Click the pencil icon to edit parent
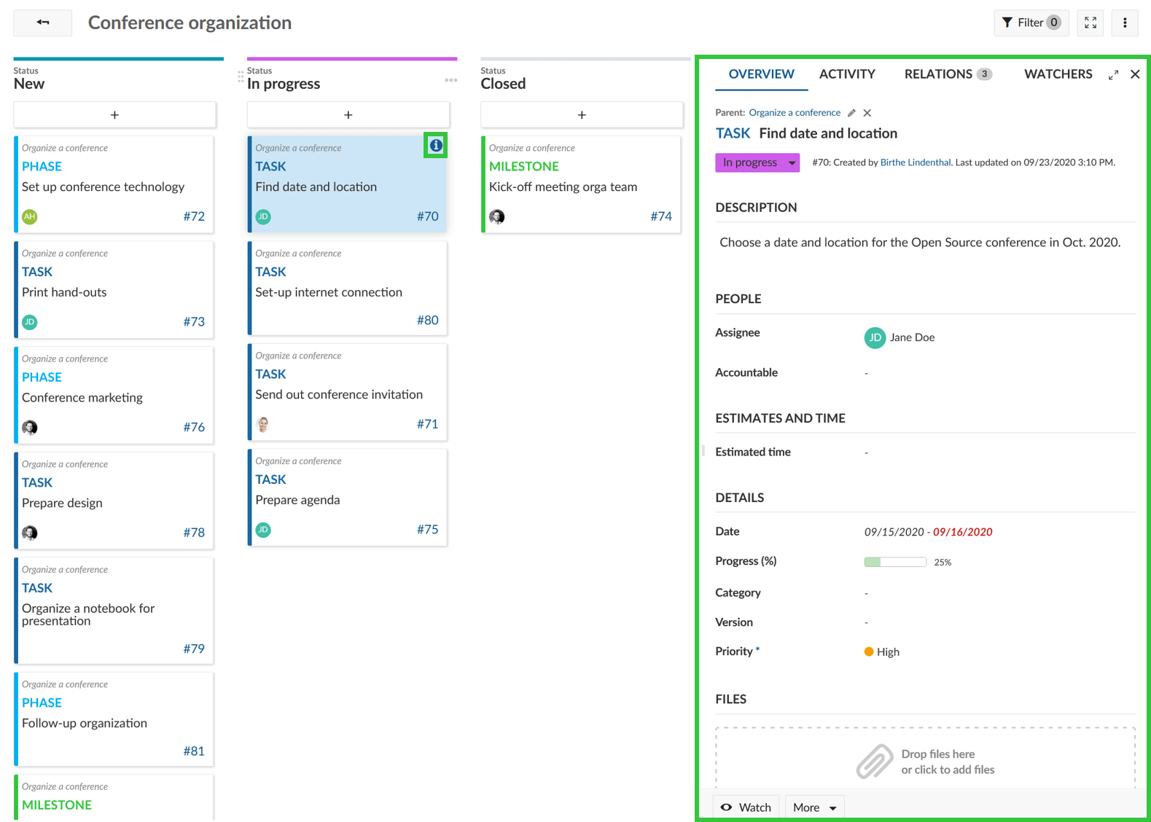This screenshot has width=1151, height=822. coord(851,113)
